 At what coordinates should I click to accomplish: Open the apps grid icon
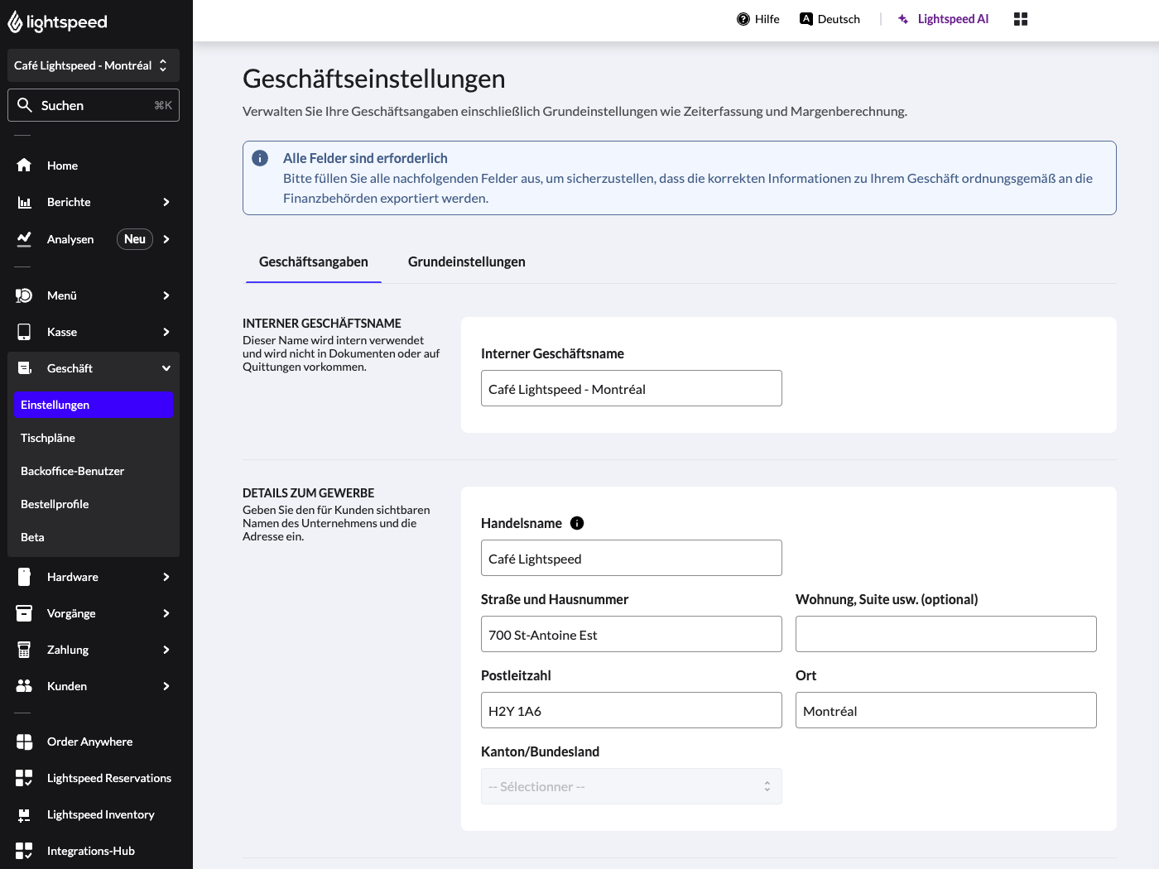(1021, 19)
